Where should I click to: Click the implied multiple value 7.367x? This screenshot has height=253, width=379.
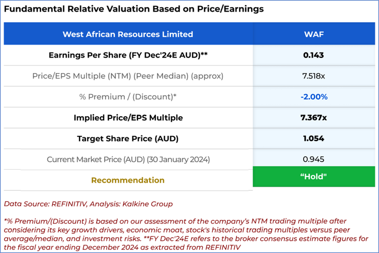click(x=314, y=118)
